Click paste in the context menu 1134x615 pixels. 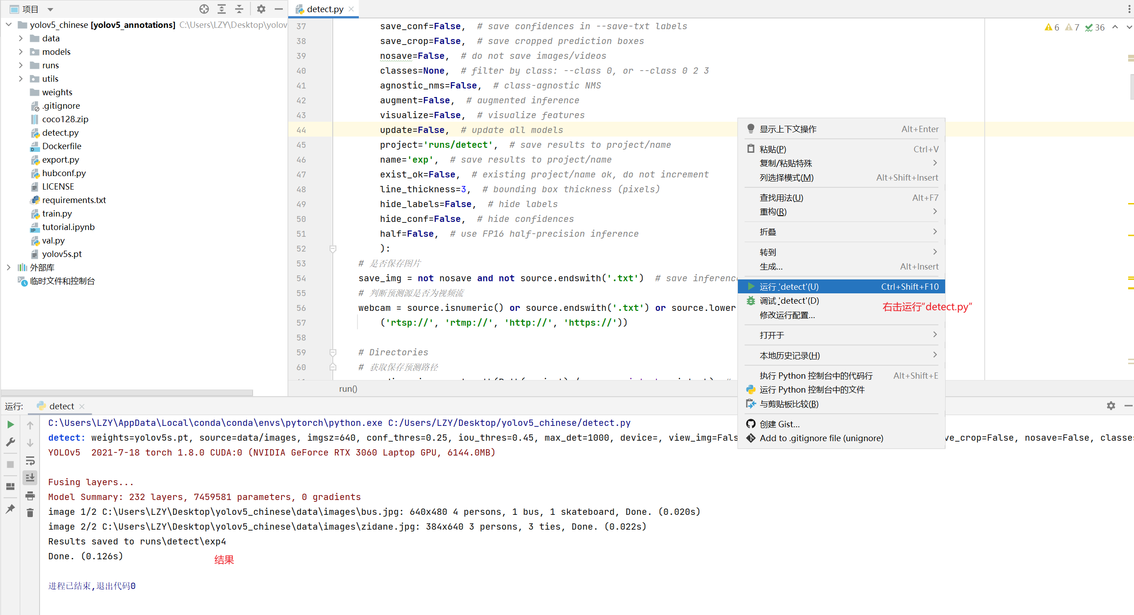(841, 149)
